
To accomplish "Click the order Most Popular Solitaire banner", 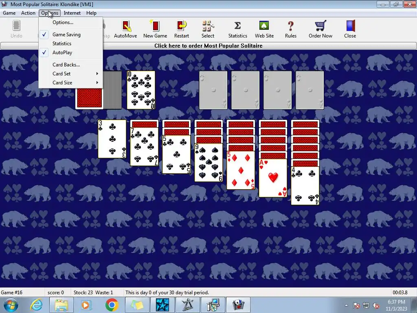I will point(208,46).
